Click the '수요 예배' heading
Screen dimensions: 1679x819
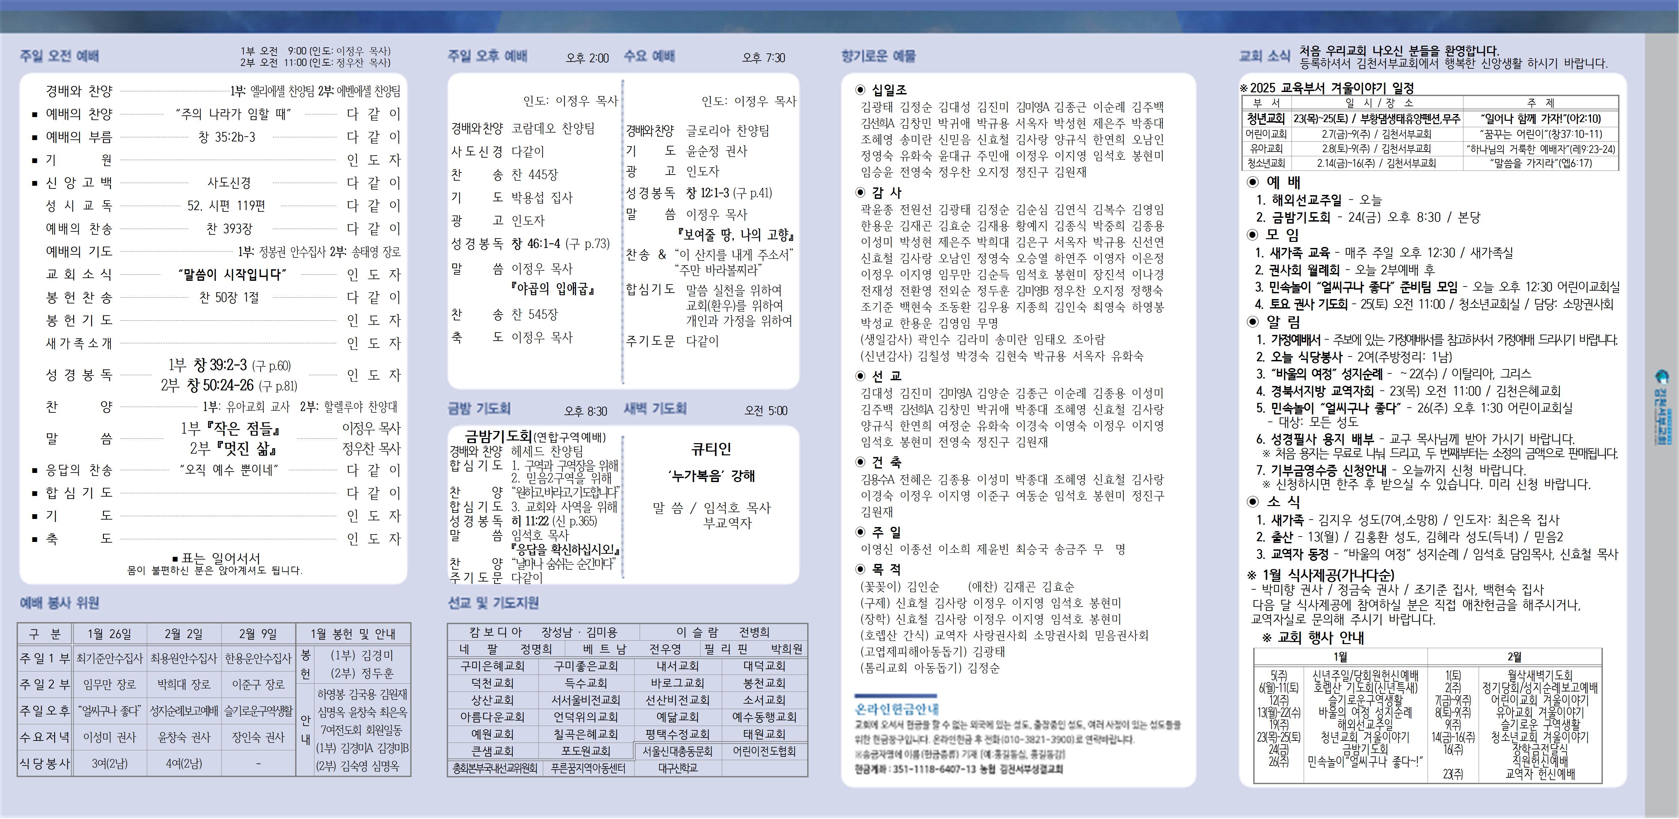point(649,56)
